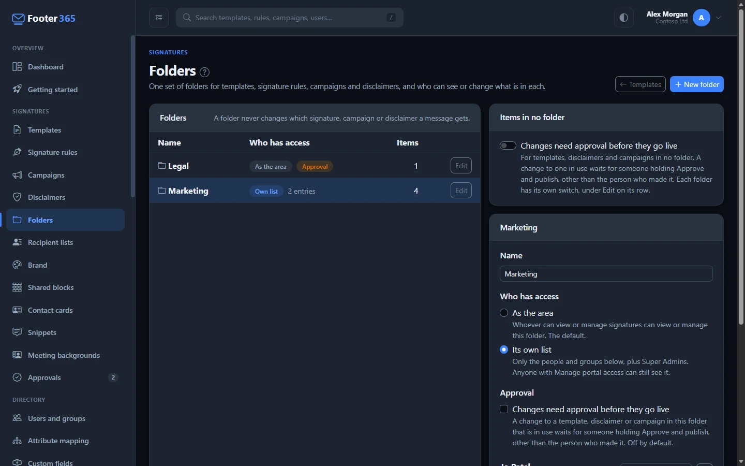
Task: Open Custom fields at sidebar bottom
Action: (x=65, y=462)
